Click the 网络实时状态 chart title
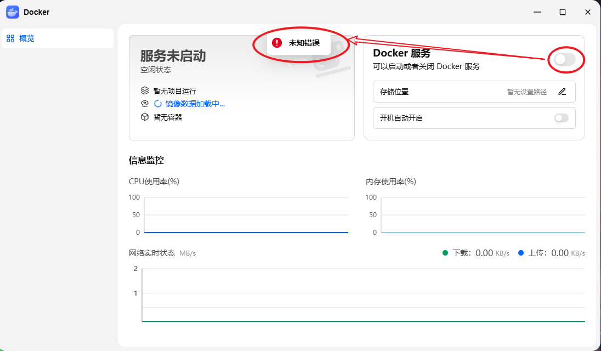The image size is (601, 351). (x=152, y=253)
